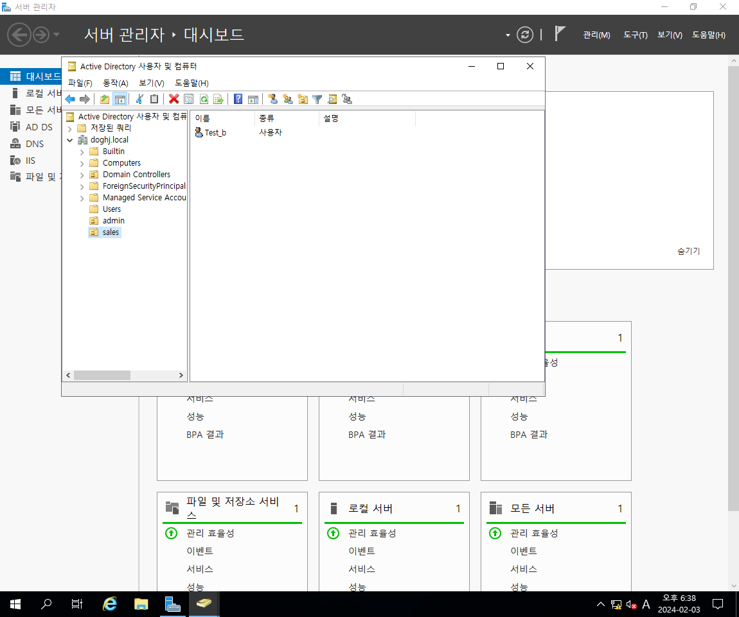Click the Paste clipboard icon
This screenshot has width=739, height=617.
tap(154, 99)
